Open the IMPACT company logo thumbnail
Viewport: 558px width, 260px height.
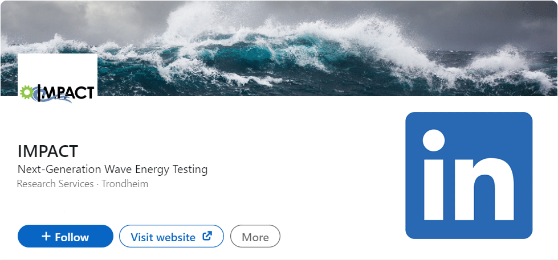point(58,79)
